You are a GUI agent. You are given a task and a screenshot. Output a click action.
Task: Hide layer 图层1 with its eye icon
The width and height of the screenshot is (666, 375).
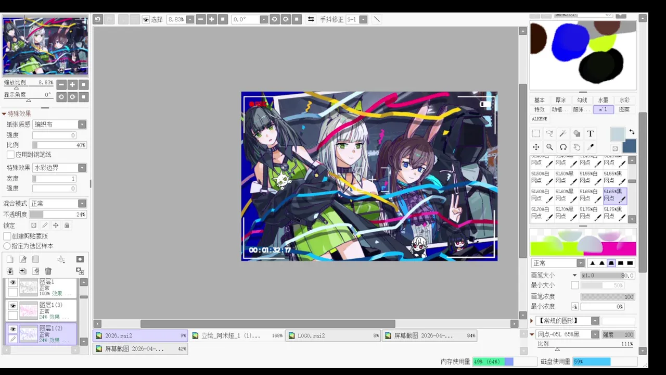pyautogui.click(x=13, y=283)
